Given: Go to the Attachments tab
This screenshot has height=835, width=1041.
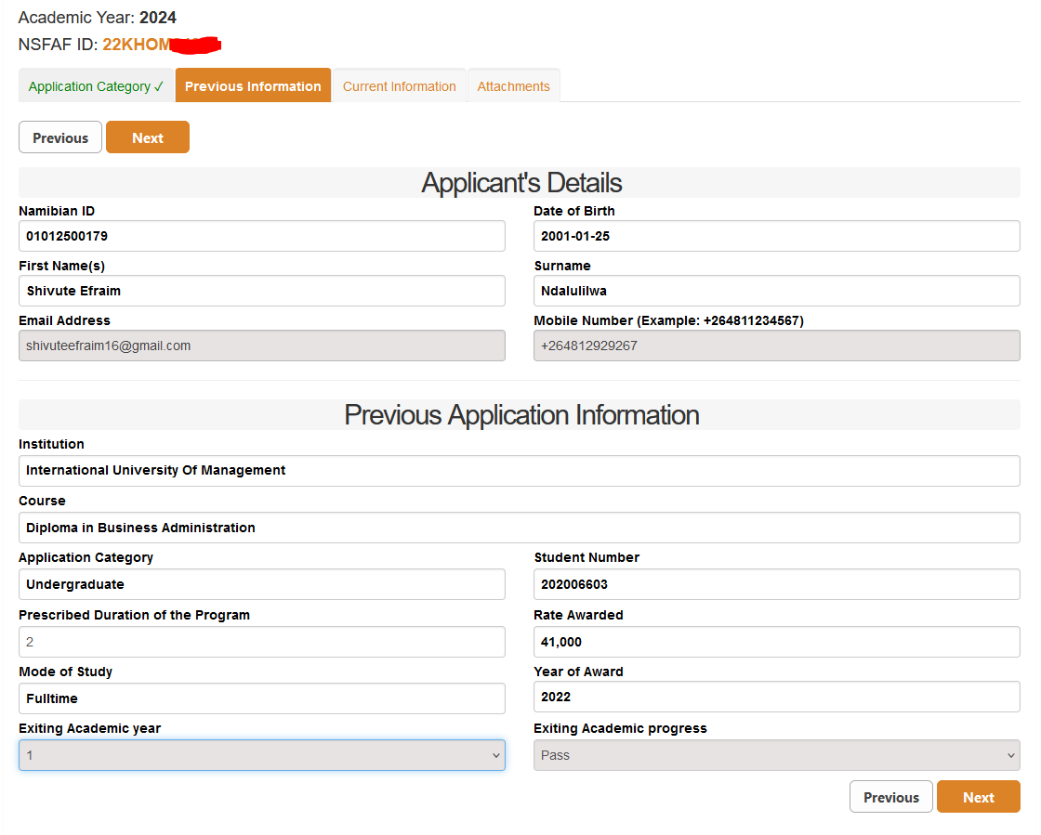Looking at the screenshot, I should click(x=513, y=86).
